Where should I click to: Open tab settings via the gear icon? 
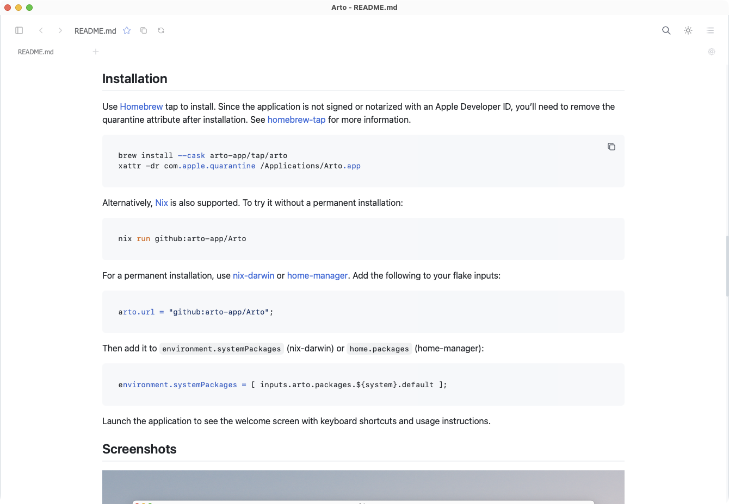tap(711, 52)
